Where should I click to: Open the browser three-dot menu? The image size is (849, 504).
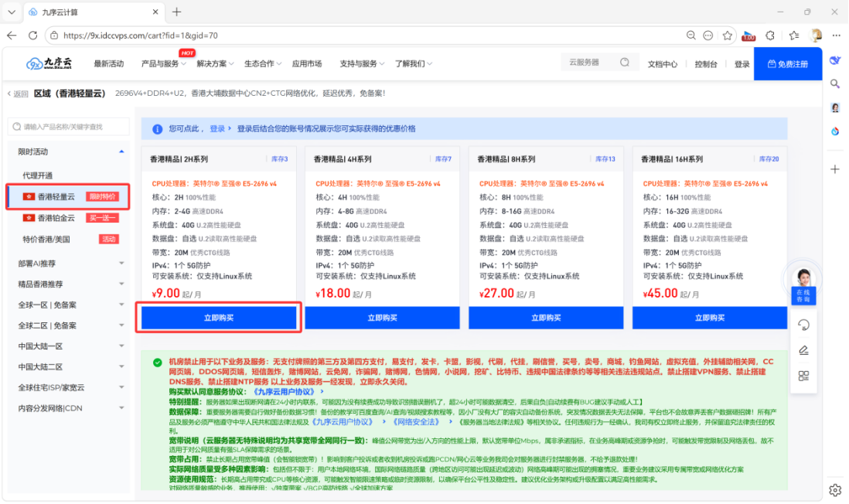836,36
